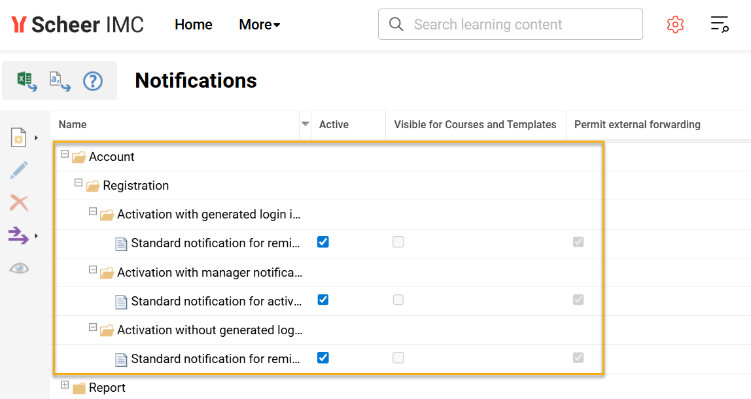Click the delete X icon in sidebar
The width and height of the screenshot is (751, 399).
coord(19,203)
